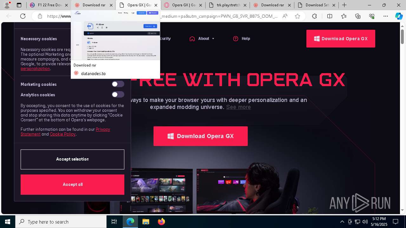Open the taskbar clock showing 5:12 PM
This screenshot has width=406, height=228.
(379, 222)
